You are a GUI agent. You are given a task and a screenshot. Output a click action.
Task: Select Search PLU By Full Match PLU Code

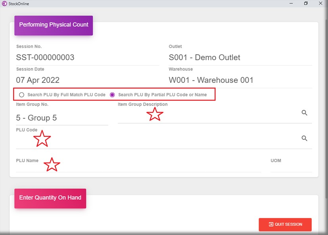[22, 95]
